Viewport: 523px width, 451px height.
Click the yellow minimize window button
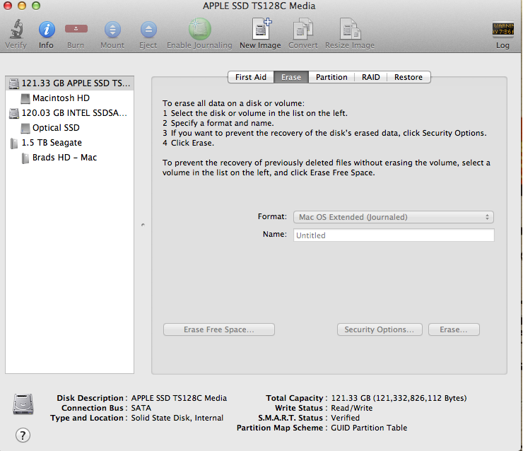[x=22, y=6]
